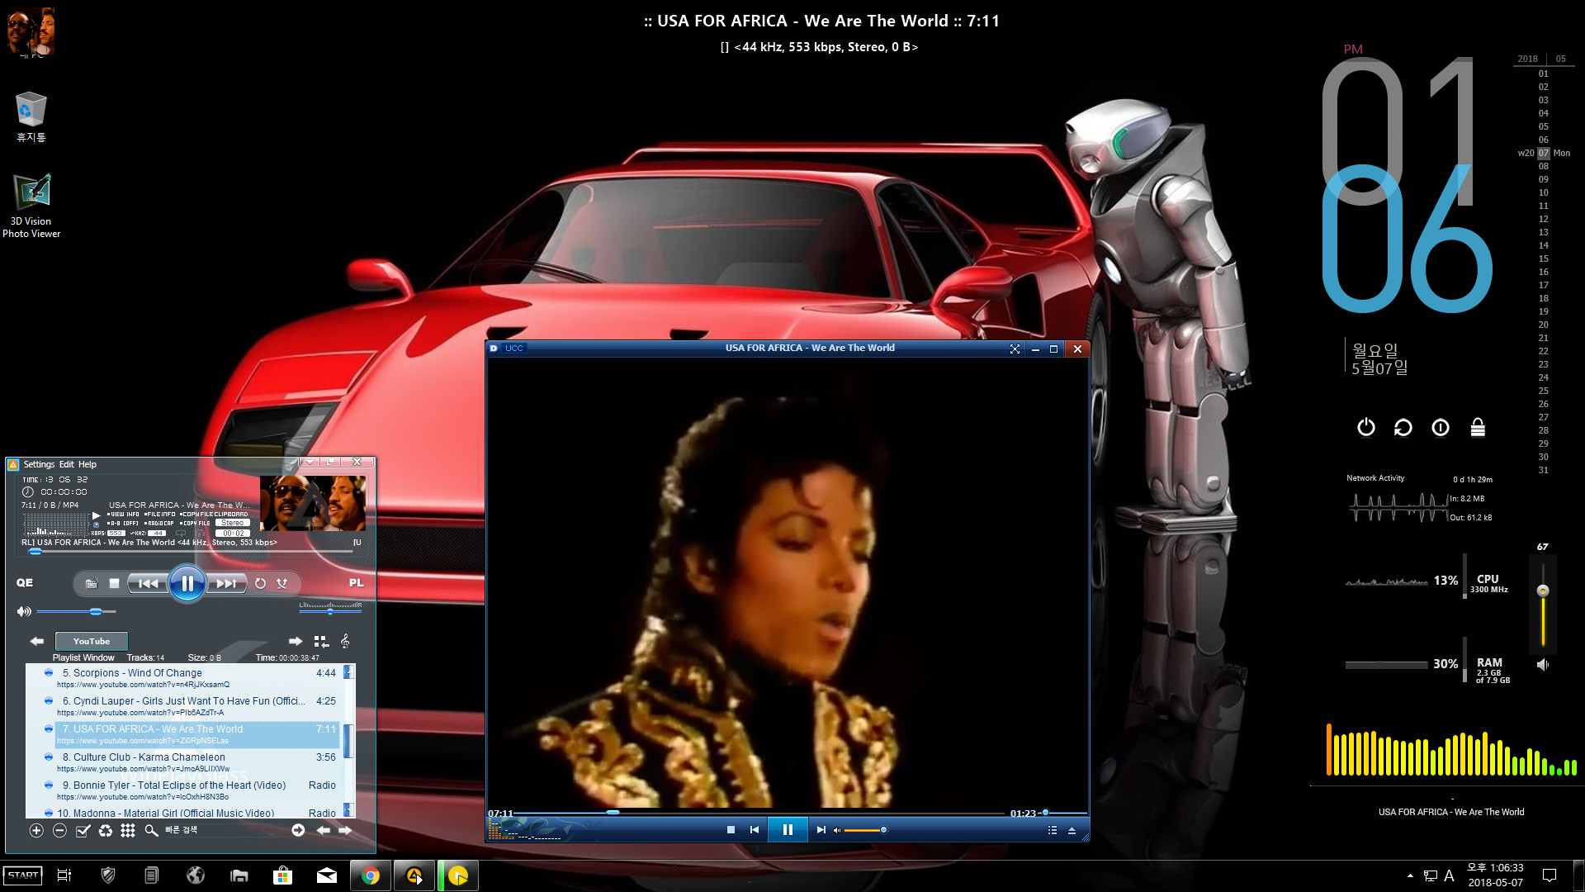Click the recycle icon below playlist
The width and height of the screenshot is (1585, 892).
pos(105,830)
